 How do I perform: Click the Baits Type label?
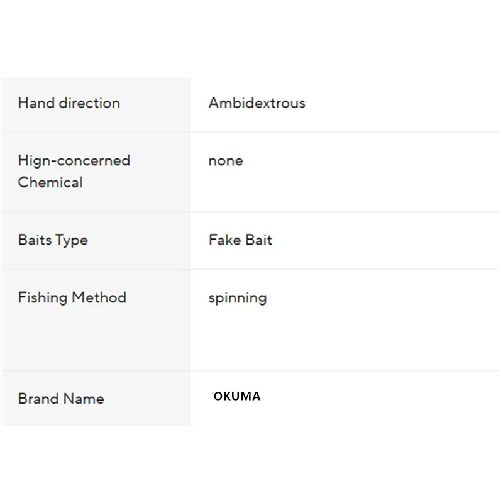(53, 240)
